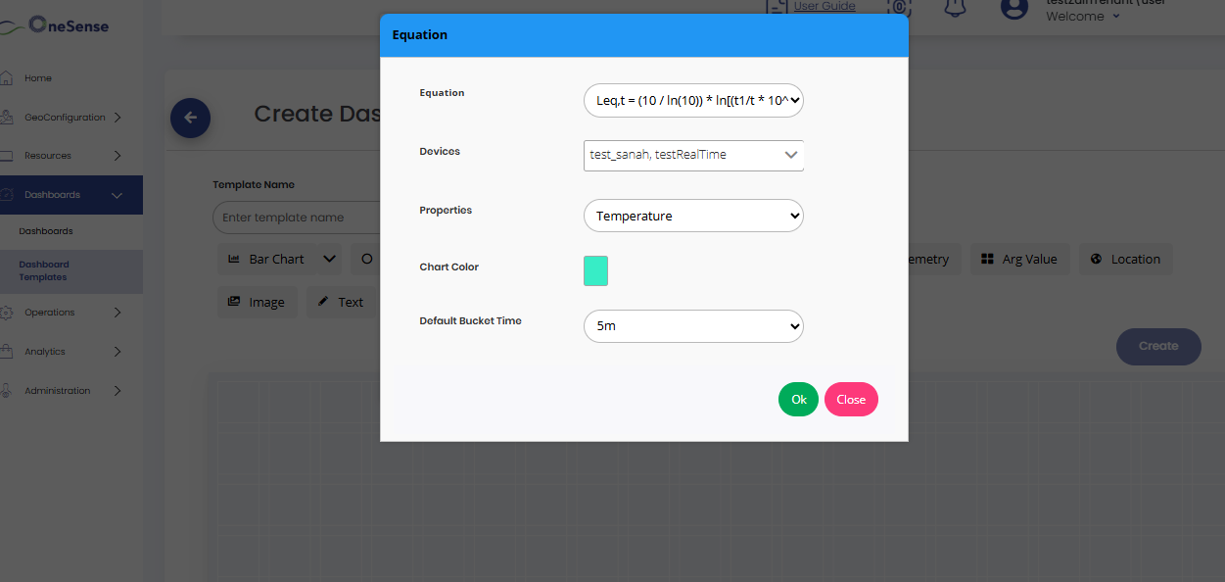The image size is (1225, 582).
Task: Open the Devices multi-select dropdown
Action: (x=693, y=155)
